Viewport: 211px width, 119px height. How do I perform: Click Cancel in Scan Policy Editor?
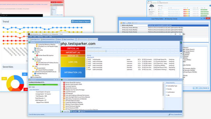pyautogui.click(x=205, y=88)
